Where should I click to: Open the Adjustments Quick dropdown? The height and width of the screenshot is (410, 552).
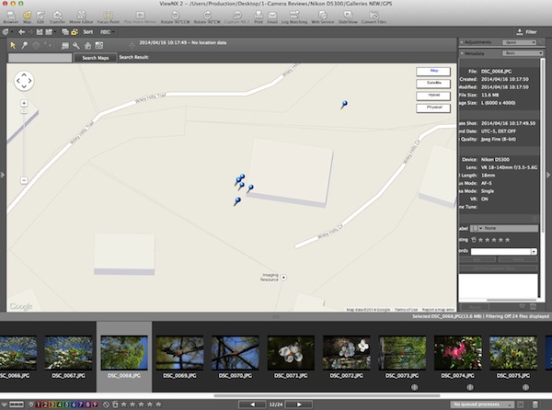point(519,42)
